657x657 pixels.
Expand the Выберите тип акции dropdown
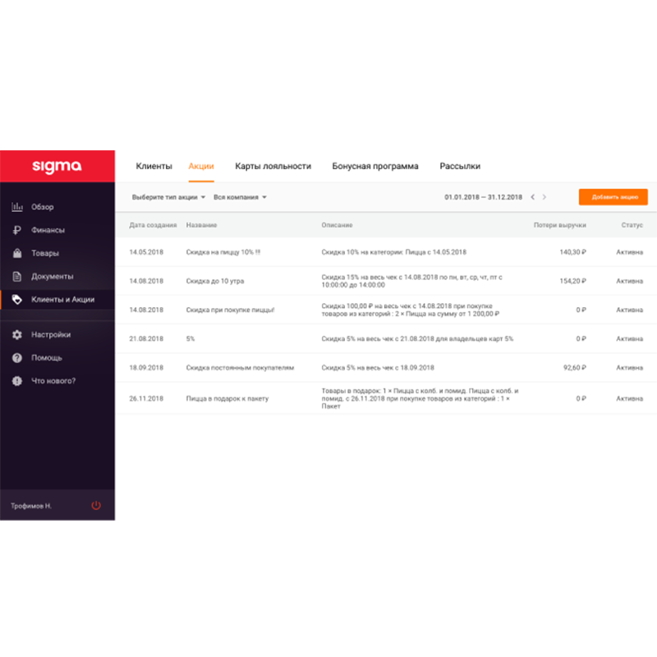tap(168, 197)
